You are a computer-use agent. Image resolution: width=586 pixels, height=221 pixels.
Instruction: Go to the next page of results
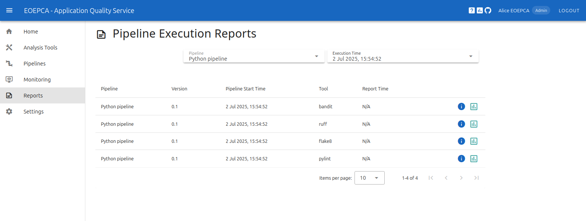[461, 178]
